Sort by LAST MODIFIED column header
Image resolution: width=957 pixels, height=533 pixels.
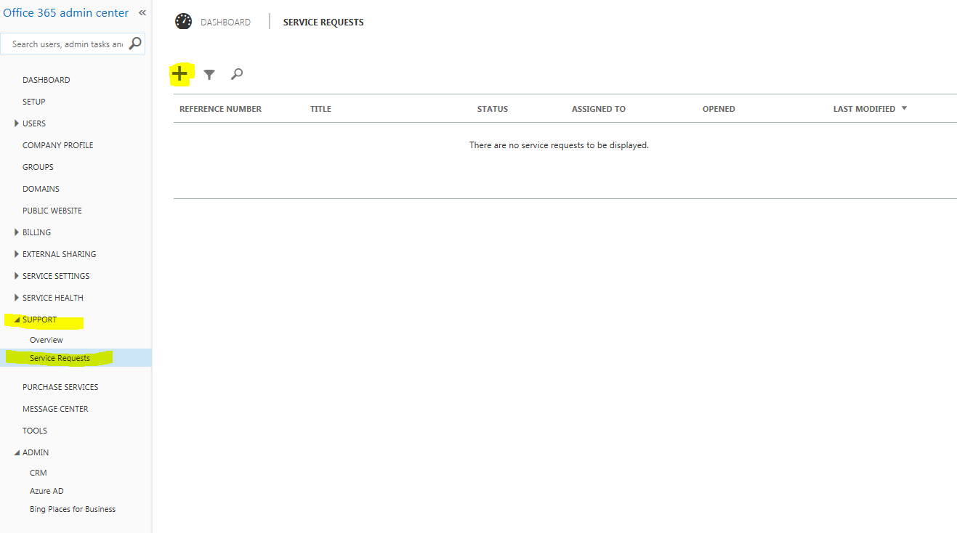(864, 109)
